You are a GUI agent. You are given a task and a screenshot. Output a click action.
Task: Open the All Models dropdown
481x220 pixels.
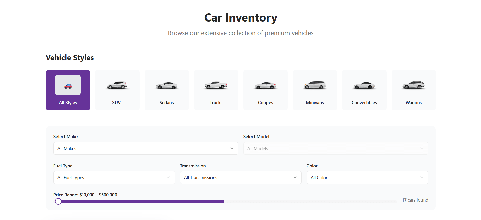click(335, 148)
